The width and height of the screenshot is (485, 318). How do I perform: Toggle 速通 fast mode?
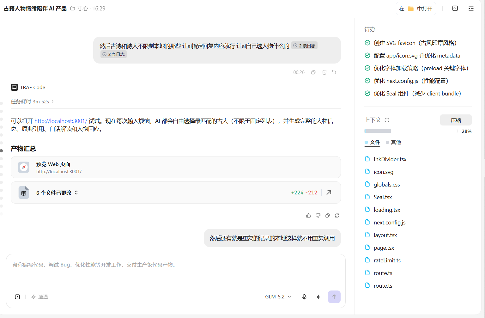(x=39, y=297)
